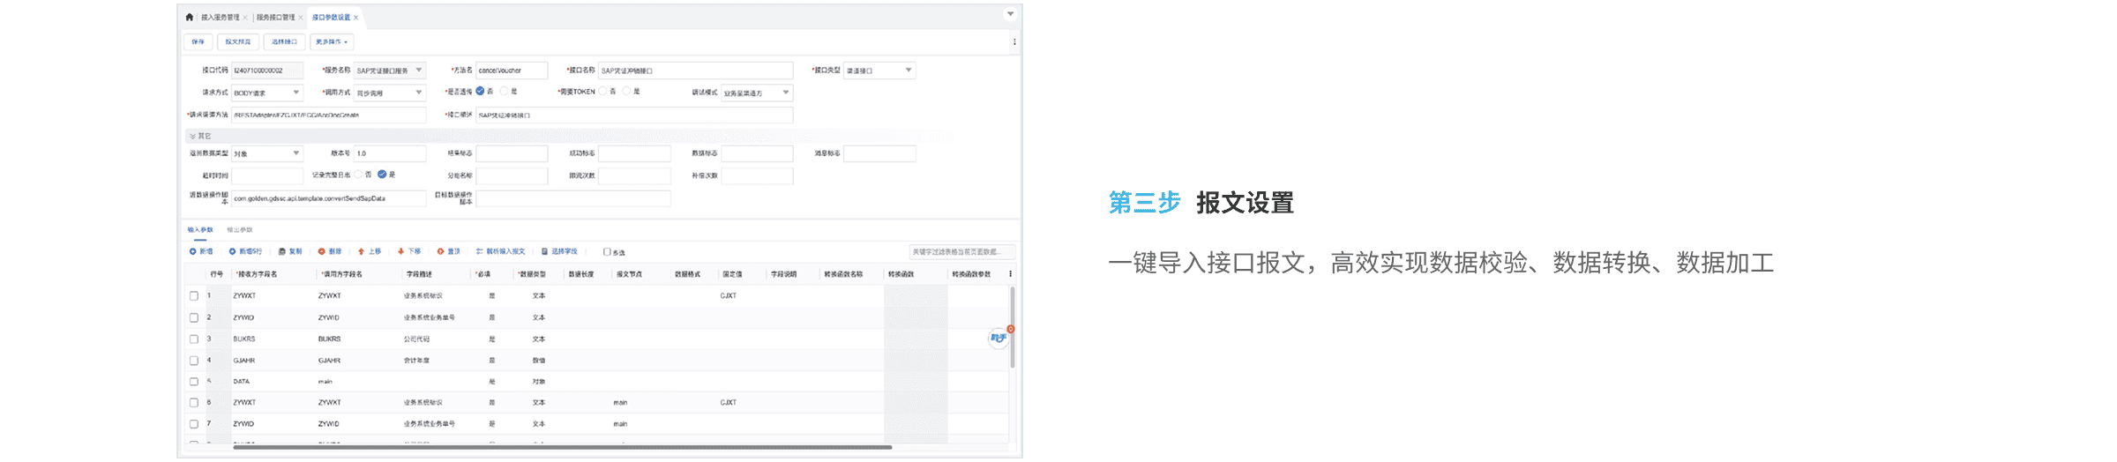The width and height of the screenshot is (2117, 462).
Task: Switch to the 输出参数 tab
Action: (239, 230)
